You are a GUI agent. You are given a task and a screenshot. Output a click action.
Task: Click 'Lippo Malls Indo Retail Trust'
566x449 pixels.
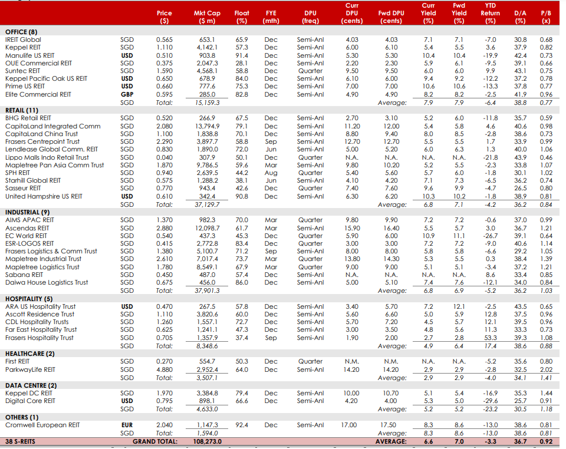point(47,157)
